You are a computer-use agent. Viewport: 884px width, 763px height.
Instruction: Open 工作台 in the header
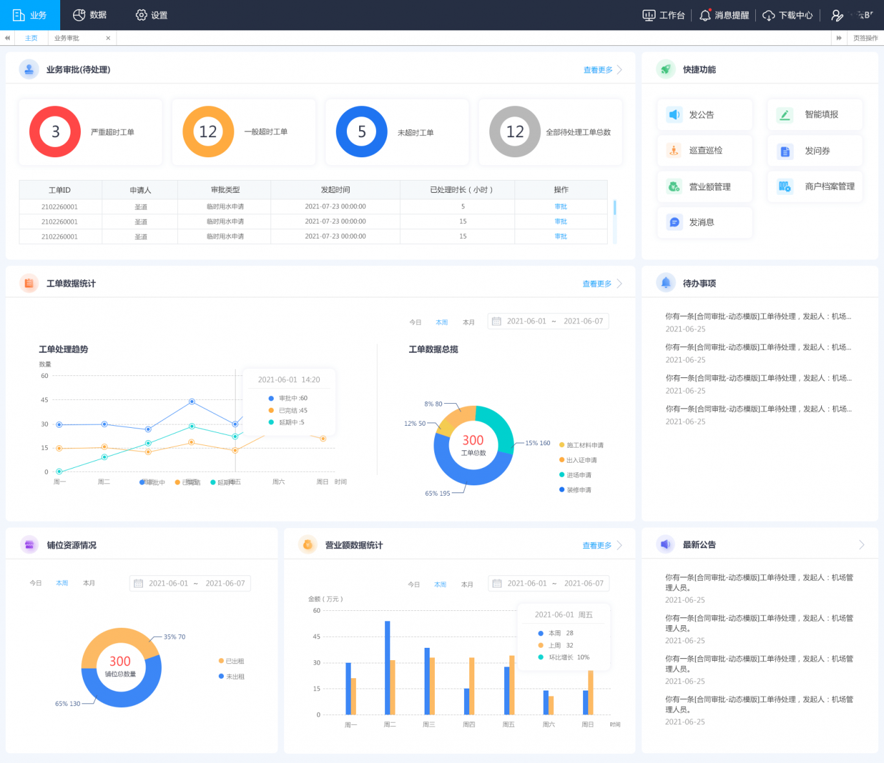pos(664,15)
